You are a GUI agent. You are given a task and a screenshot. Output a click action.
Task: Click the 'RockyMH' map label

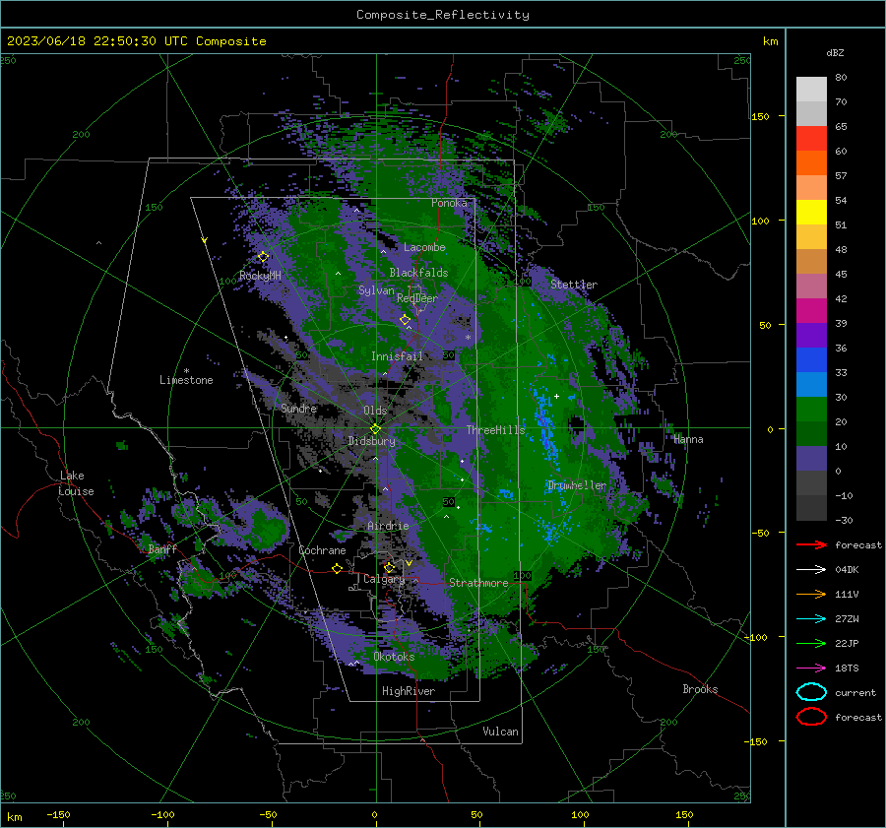[x=260, y=276]
